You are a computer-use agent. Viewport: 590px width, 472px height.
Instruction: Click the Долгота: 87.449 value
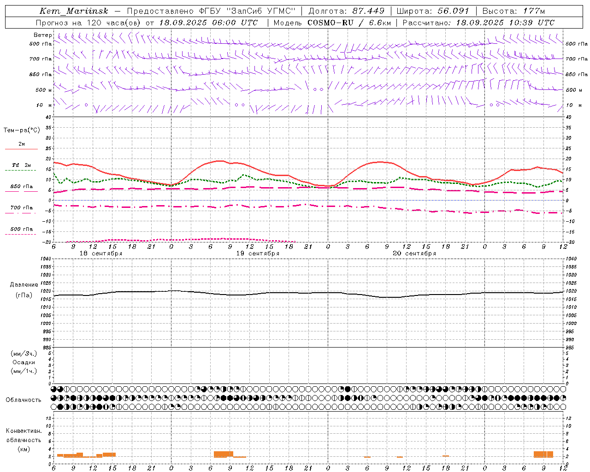coord(347,11)
